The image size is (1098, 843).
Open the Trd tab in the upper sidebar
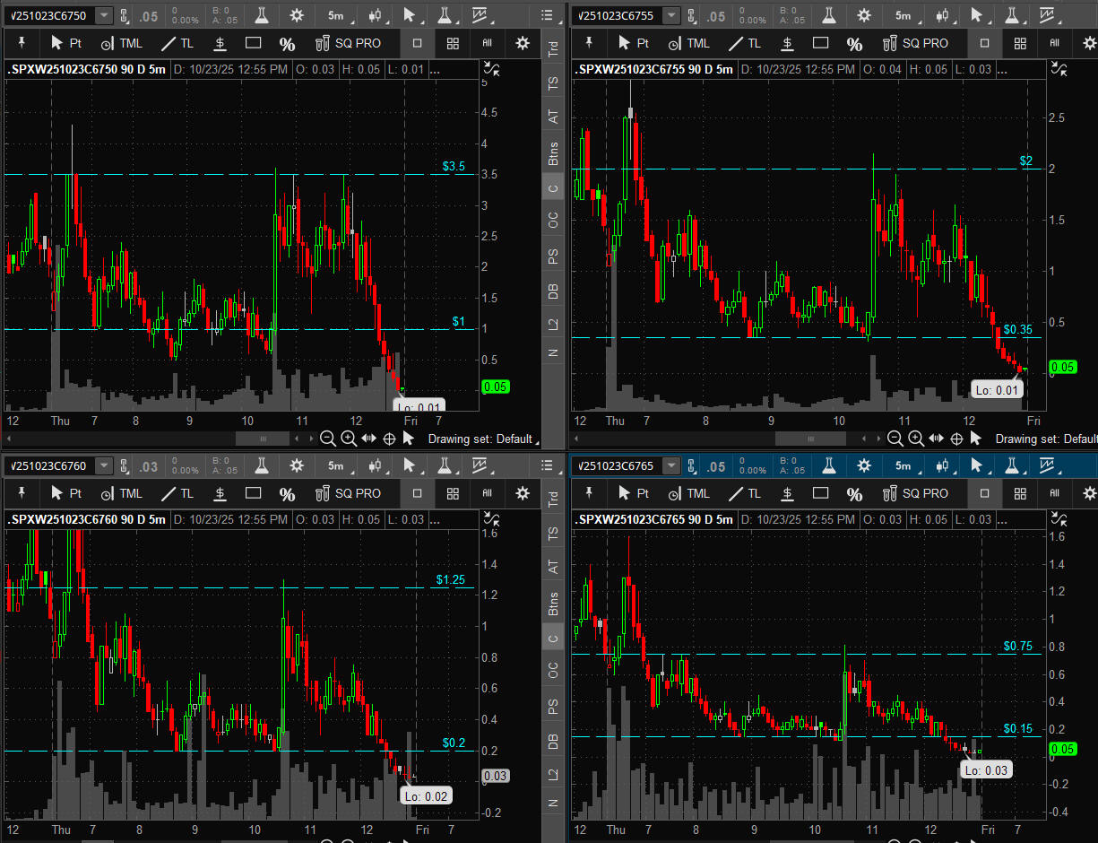(553, 50)
